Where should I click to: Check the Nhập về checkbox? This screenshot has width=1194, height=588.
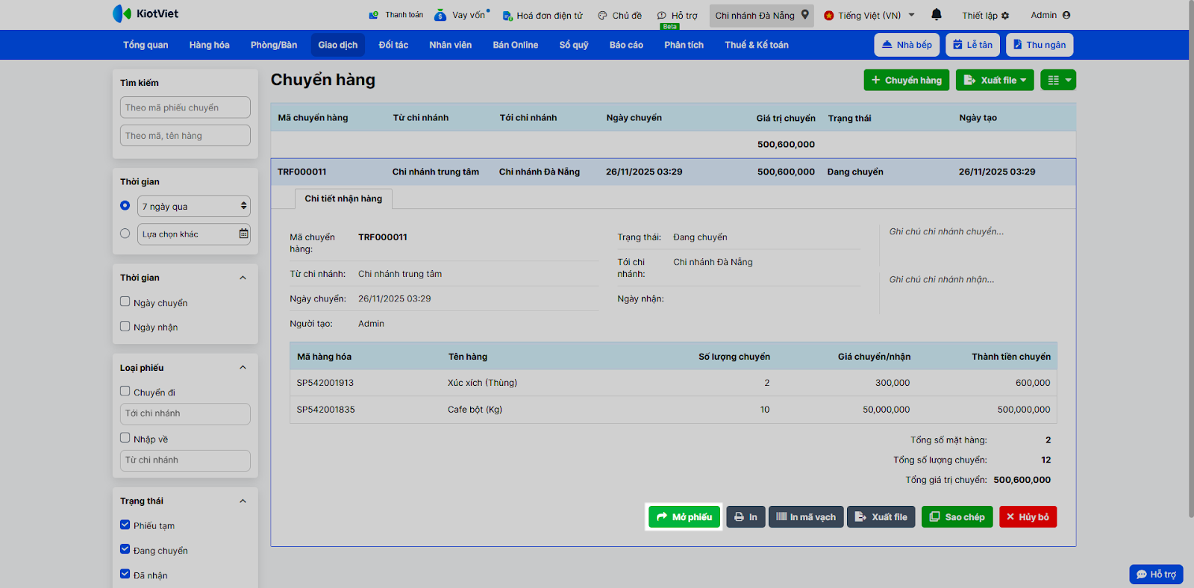coord(125,438)
